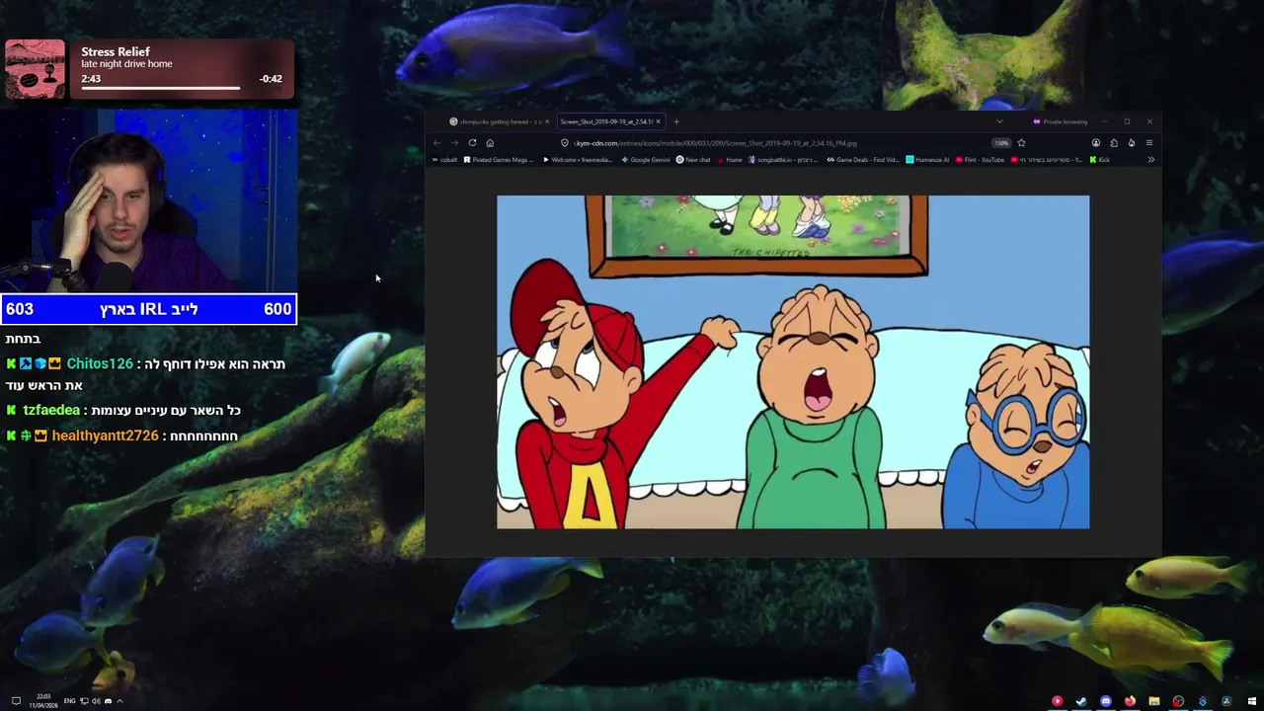Open the cobalt bookmark
Viewport: 1264px width, 711px height.
click(444, 160)
